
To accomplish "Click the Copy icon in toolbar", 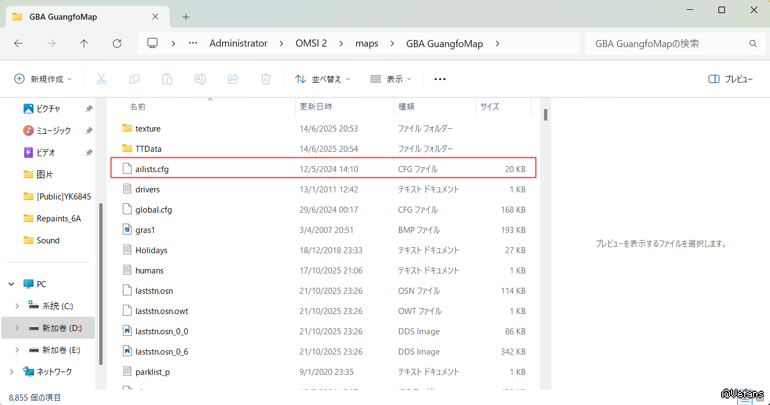I will (x=134, y=79).
